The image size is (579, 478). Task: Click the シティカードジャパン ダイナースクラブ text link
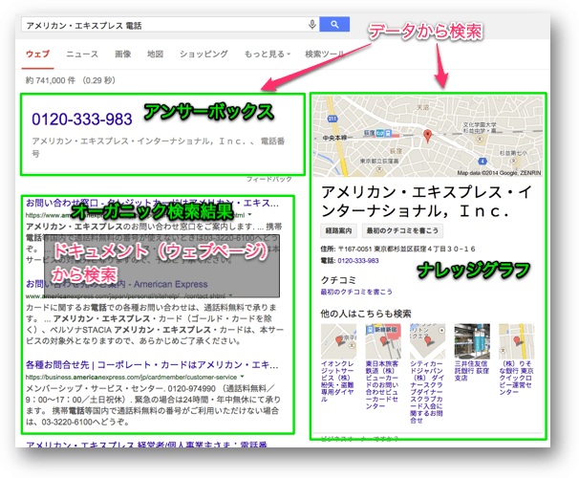coord(427,392)
